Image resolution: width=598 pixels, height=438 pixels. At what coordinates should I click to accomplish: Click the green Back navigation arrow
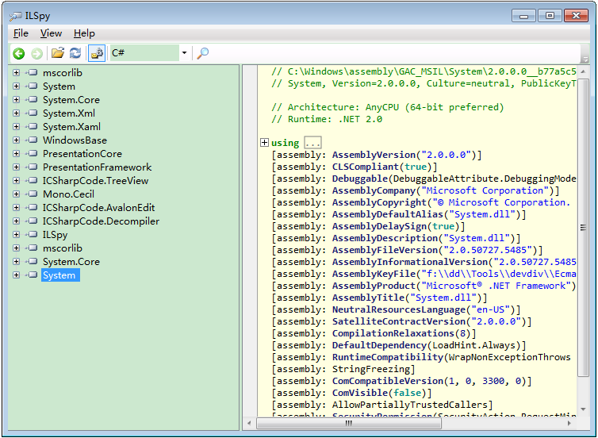(x=19, y=53)
